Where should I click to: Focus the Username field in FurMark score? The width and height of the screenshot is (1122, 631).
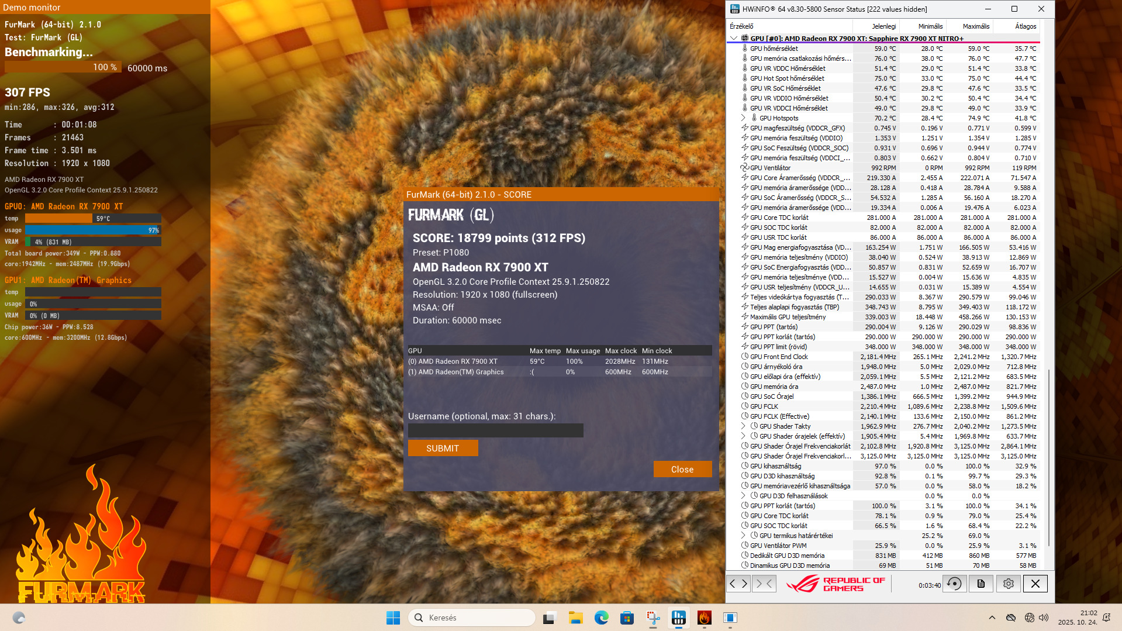coord(496,430)
